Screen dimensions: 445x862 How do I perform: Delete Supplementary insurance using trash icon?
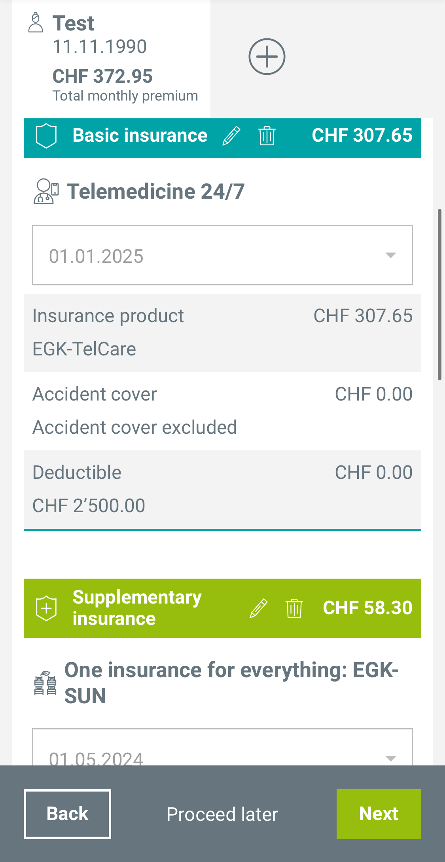(294, 608)
